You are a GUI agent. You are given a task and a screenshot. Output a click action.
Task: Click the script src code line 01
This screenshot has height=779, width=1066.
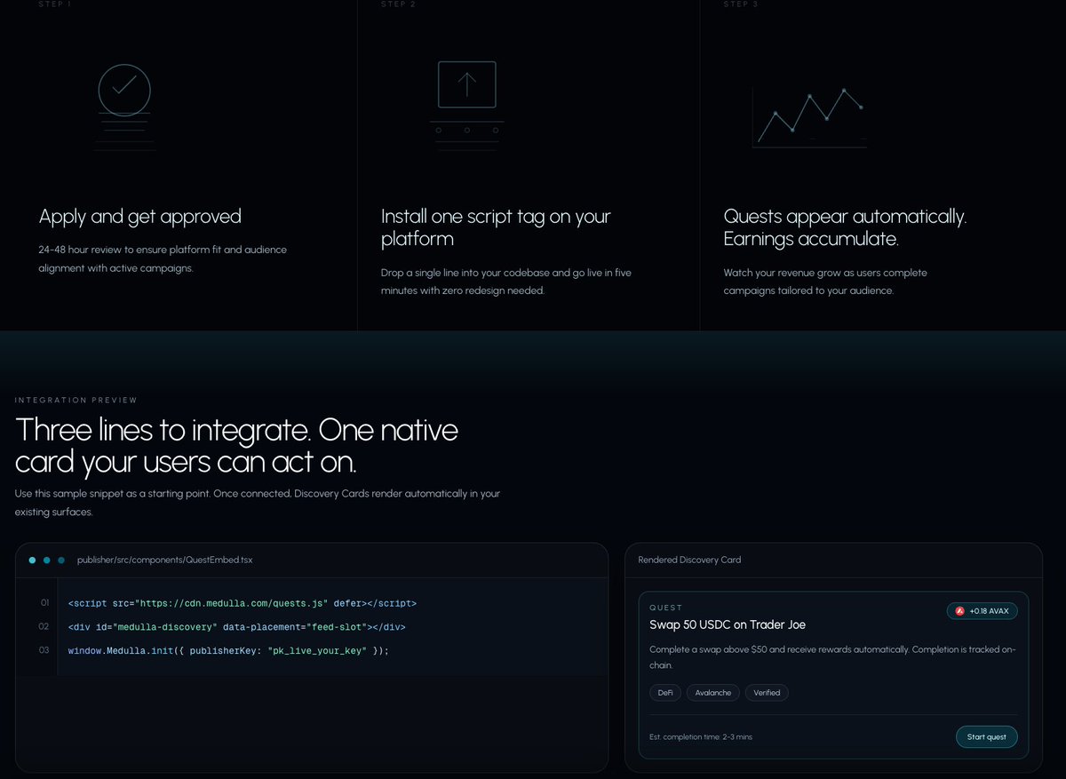[242, 603]
